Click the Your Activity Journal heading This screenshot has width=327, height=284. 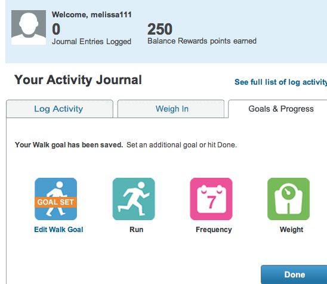[78, 80]
